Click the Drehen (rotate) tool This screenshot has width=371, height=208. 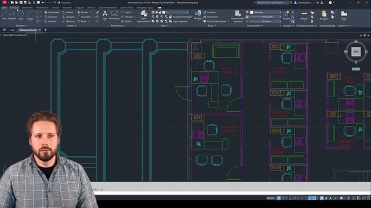pos(68,12)
